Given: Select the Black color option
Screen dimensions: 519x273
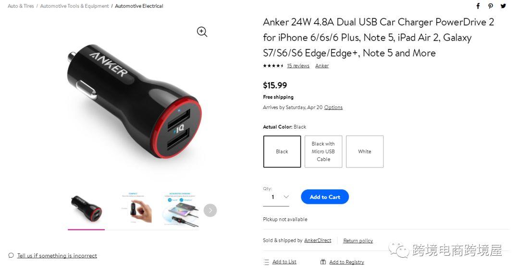Looking at the screenshot, I should [x=282, y=151].
